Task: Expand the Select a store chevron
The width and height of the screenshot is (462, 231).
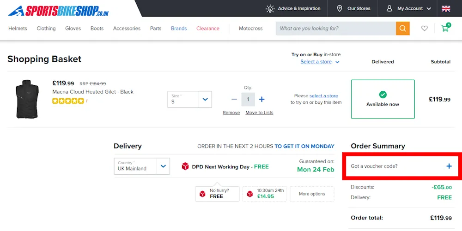Action: coord(337,62)
